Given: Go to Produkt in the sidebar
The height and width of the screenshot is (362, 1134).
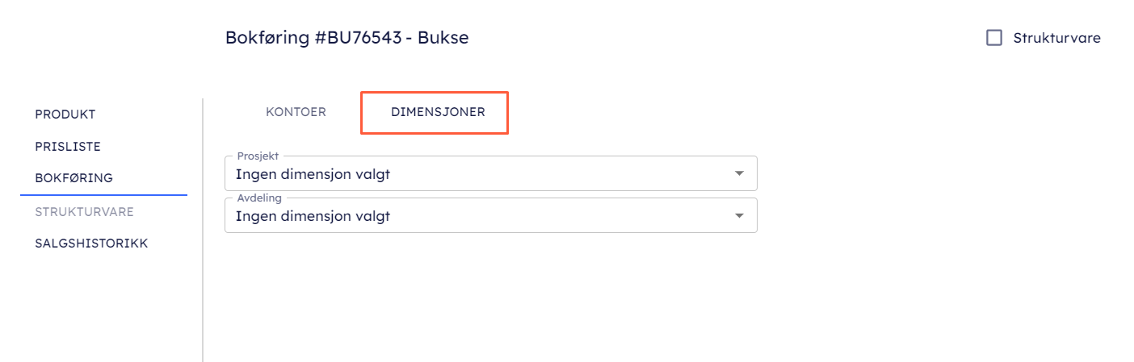Looking at the screenshot, I should point(65,114).
